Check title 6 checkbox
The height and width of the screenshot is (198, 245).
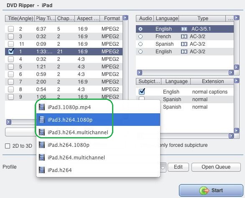pos(11,74)
